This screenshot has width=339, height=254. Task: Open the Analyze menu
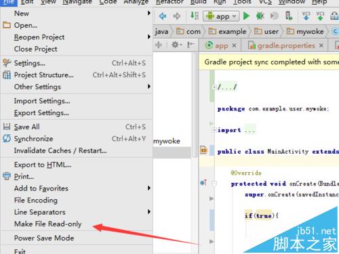point(136,2)
